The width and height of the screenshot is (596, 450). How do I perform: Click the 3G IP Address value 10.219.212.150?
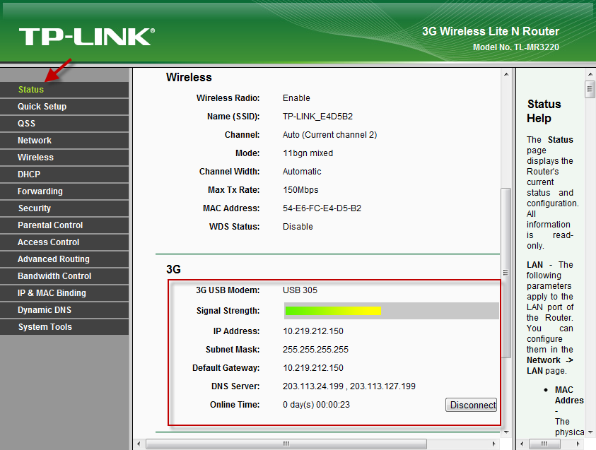click(x=313, y=331)
